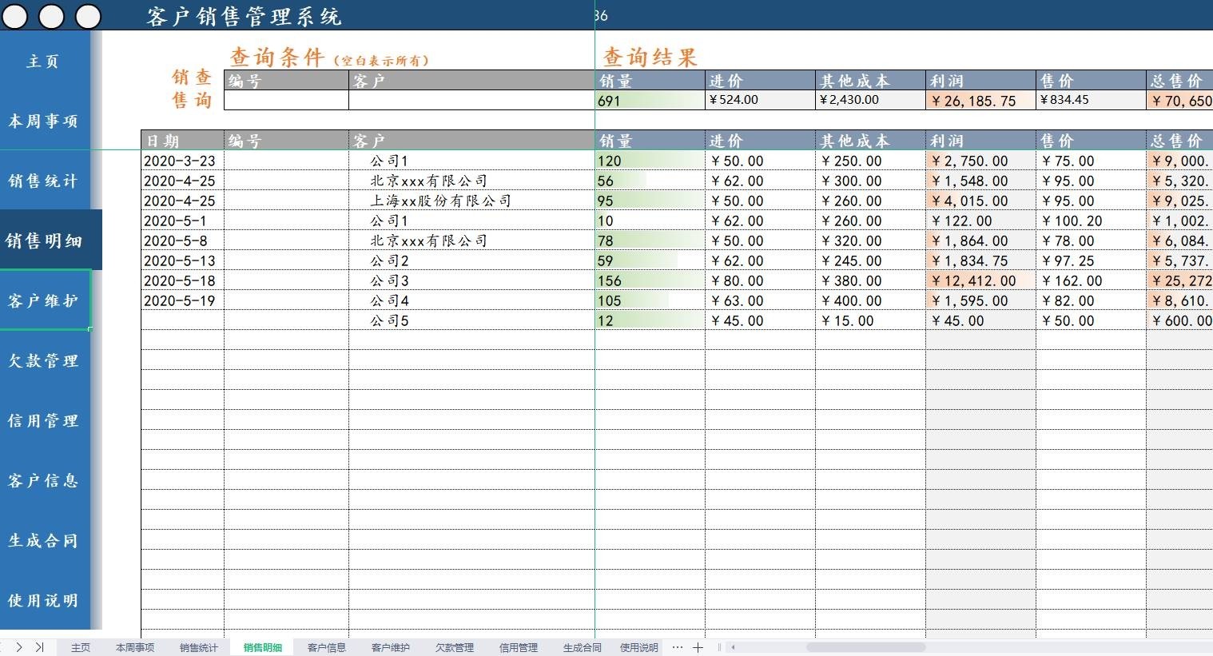Switch to the 使用说明 sheet tab
The width and height of the screenshot is (1213, 656).
639,647
